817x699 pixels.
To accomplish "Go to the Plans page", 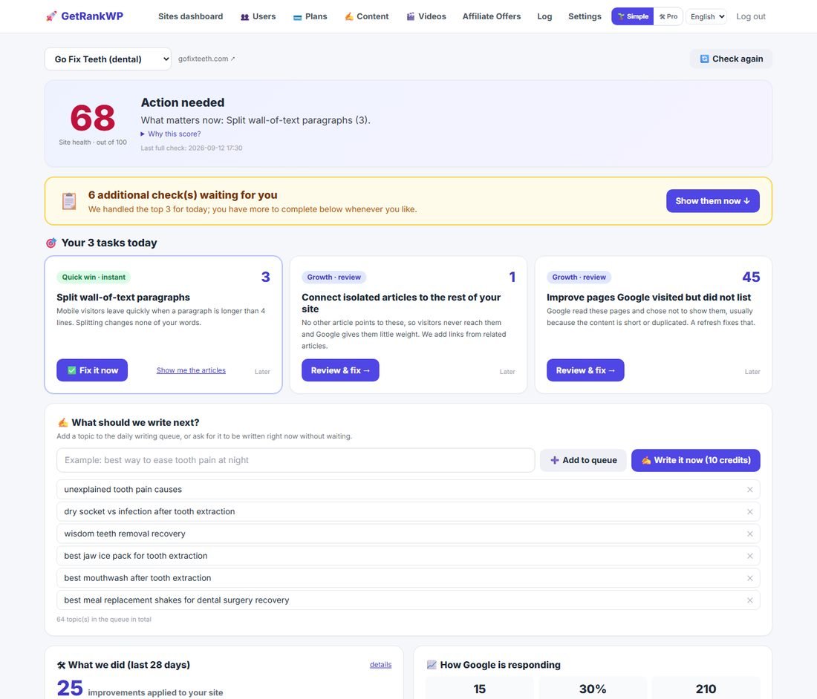I will [310, 16].
